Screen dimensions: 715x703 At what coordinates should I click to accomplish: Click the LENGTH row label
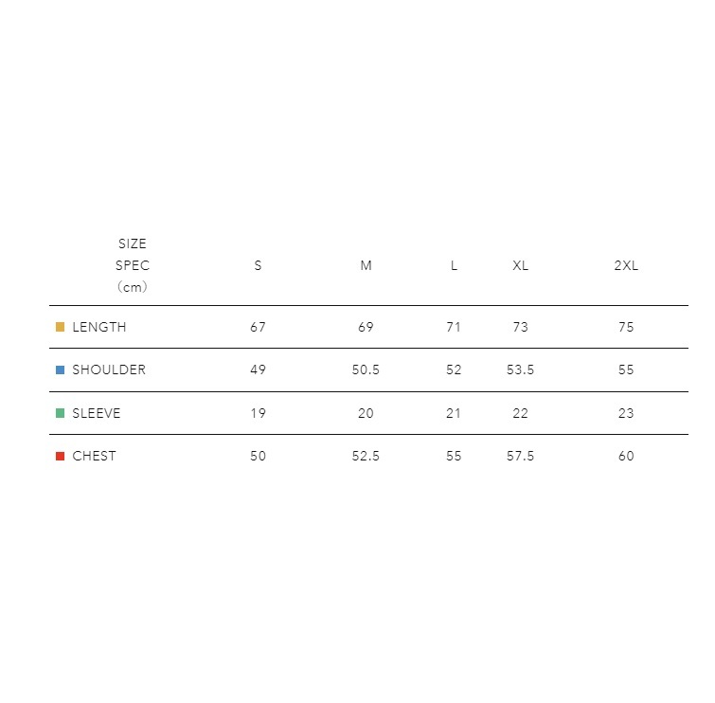click(x=98, y=327)
